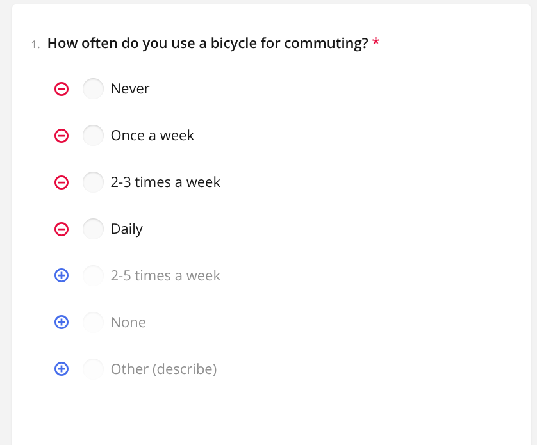Viewport: 537px width, 445px height.
Task: Click the "Daily" option label text
Action: point(127,229)
